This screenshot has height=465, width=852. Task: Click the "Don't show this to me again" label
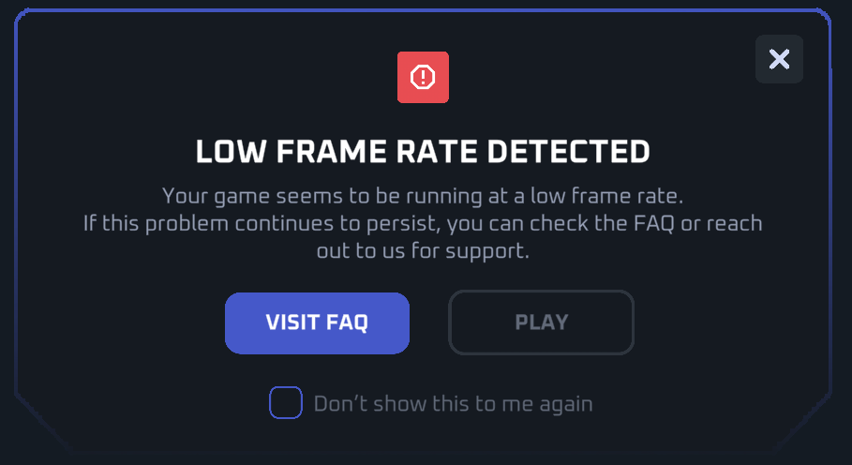pyautogui.click(x=453, y=404)
